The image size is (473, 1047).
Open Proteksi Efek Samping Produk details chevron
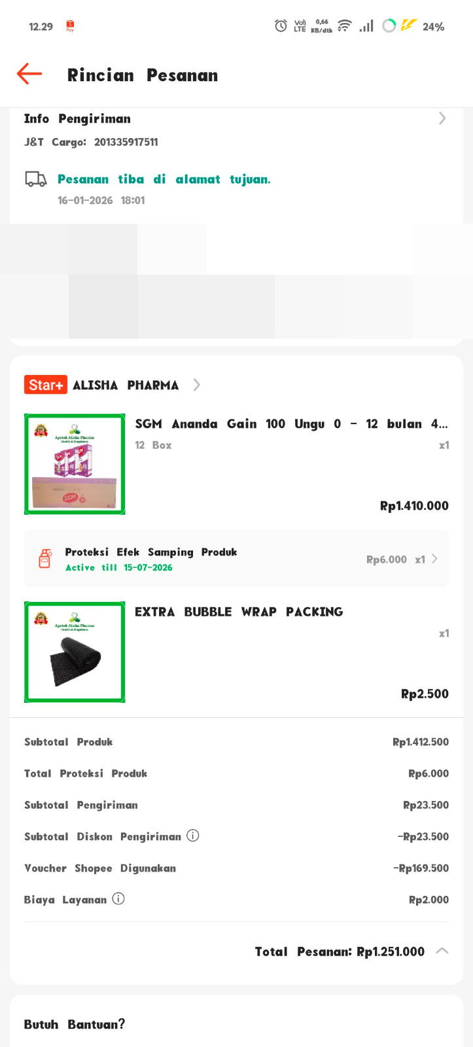coord(435,559)
